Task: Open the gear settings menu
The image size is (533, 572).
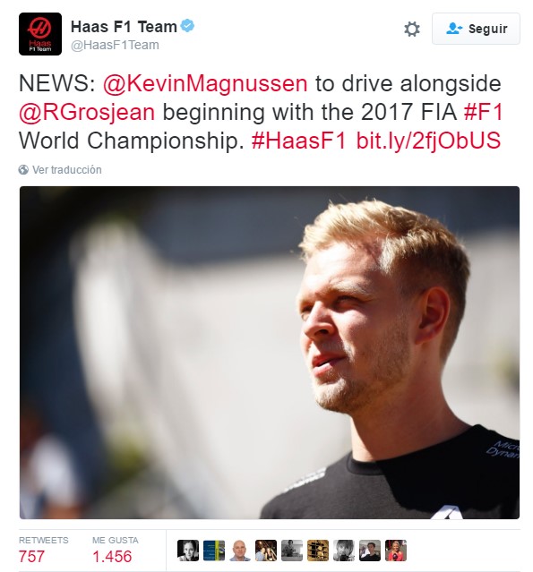Action: tap(412, 29)
